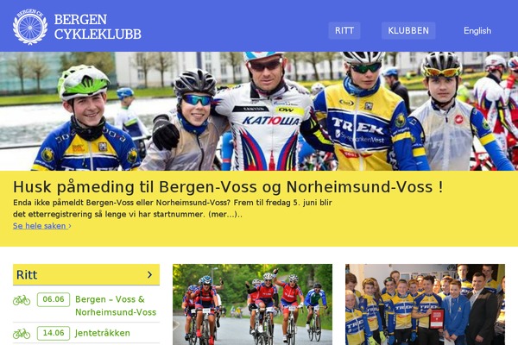Screen dimensions: 518x345
Task: Click the hero photo of cyclists with Katusha rider
Action: pos(259,111)
